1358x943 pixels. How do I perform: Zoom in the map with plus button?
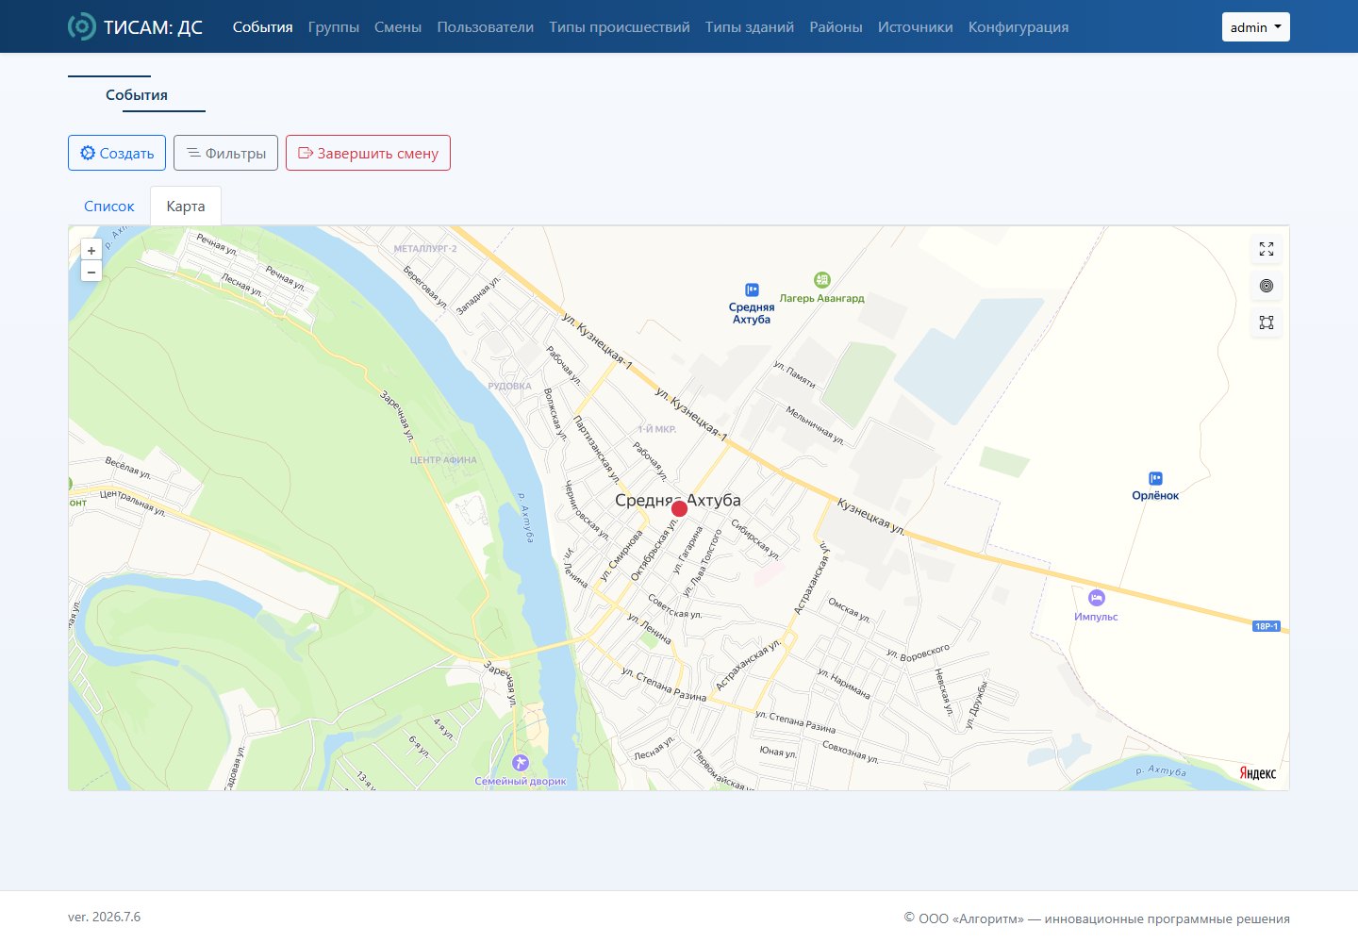(x=91, y=250)
